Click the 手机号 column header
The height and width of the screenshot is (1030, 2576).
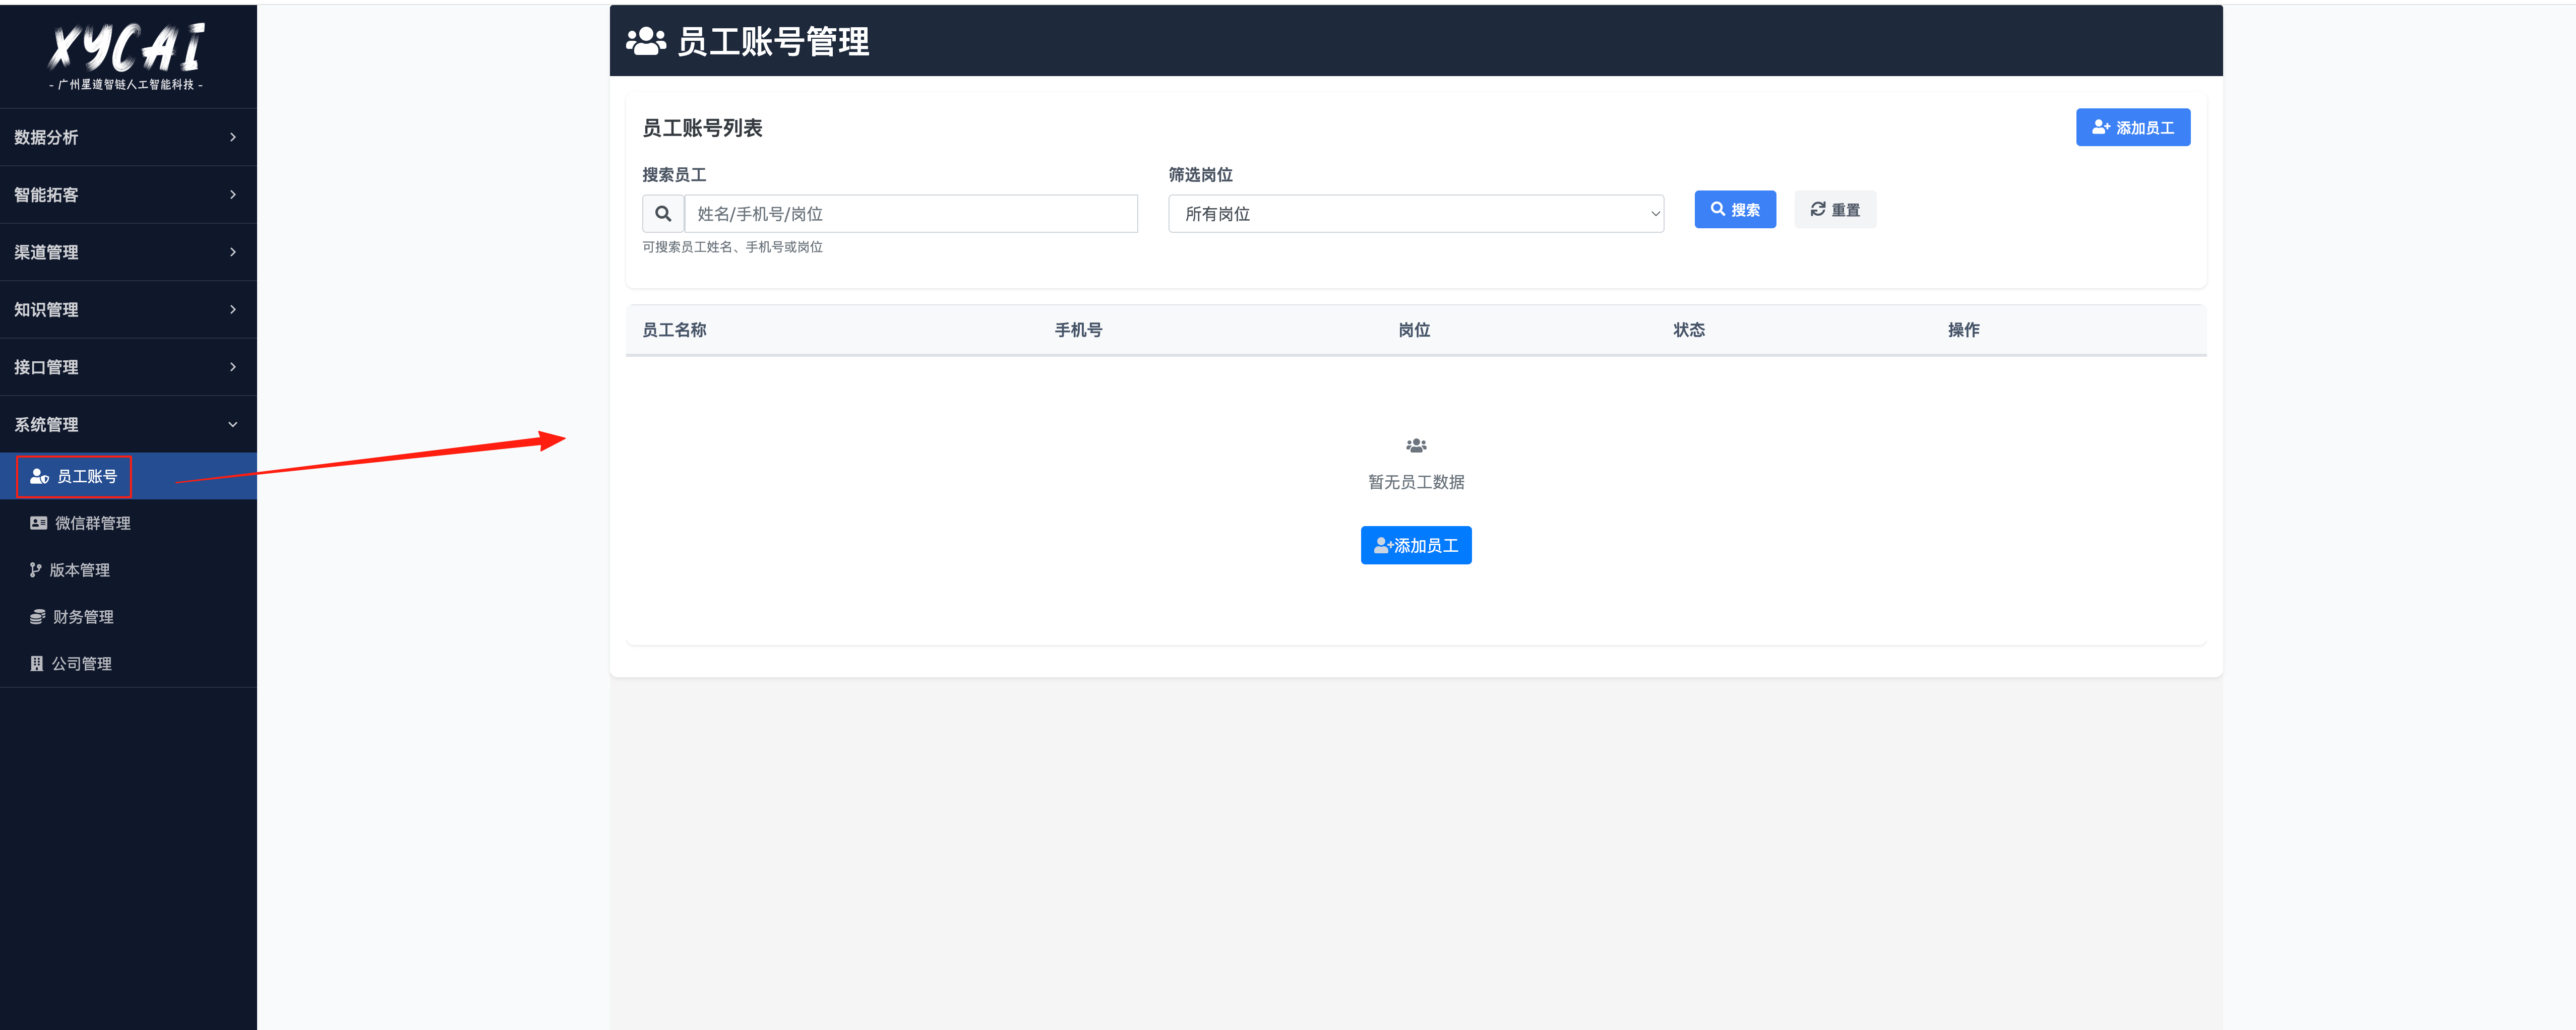[x=1078, y=330]
